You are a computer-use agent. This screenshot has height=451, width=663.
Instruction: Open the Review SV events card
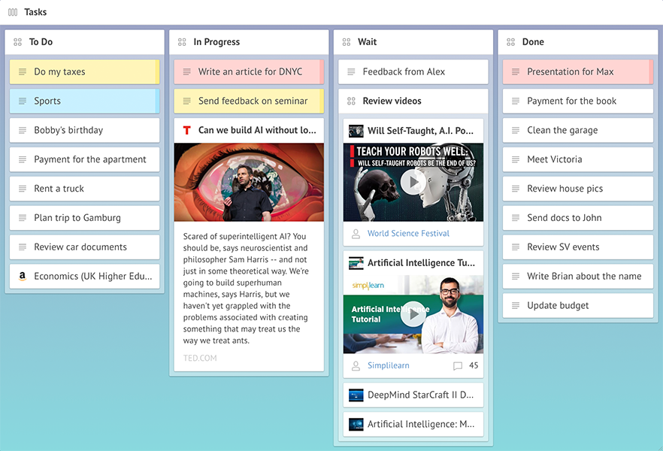pyautogui.click(x=578, y=247)
